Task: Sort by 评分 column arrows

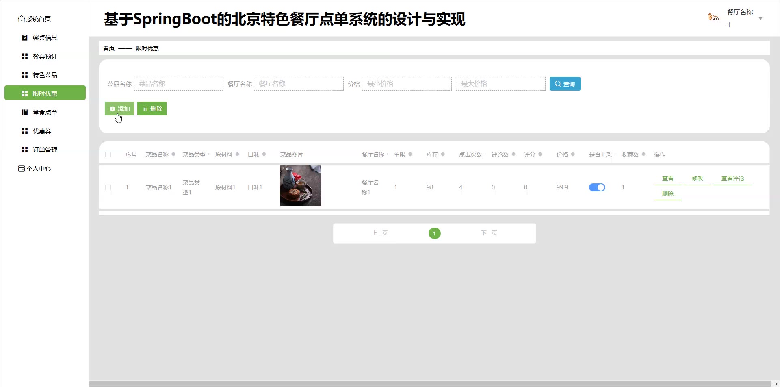Action: (540, 154)
